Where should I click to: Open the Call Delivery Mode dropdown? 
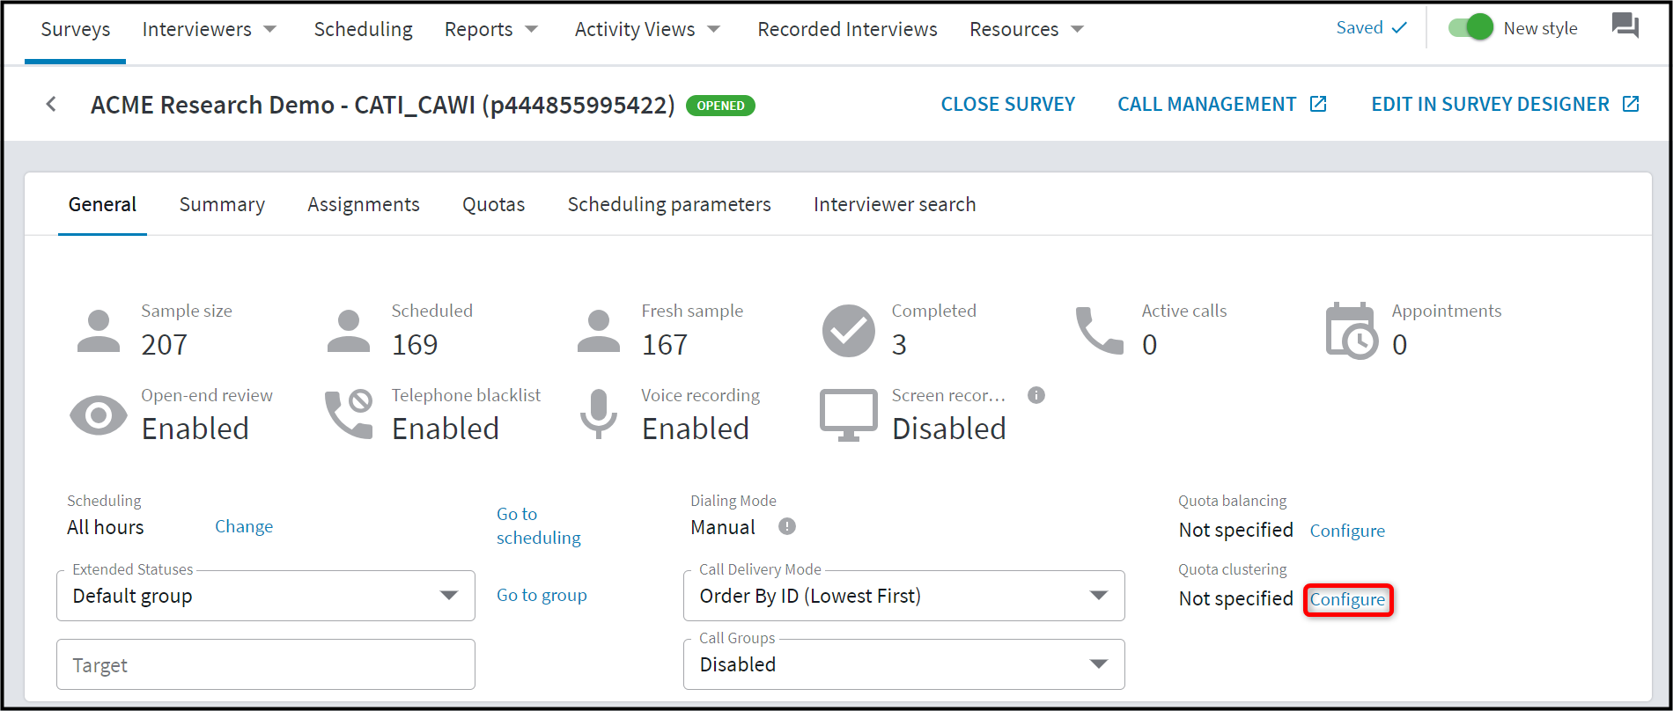pyautogui.click(x=904, y=596)
